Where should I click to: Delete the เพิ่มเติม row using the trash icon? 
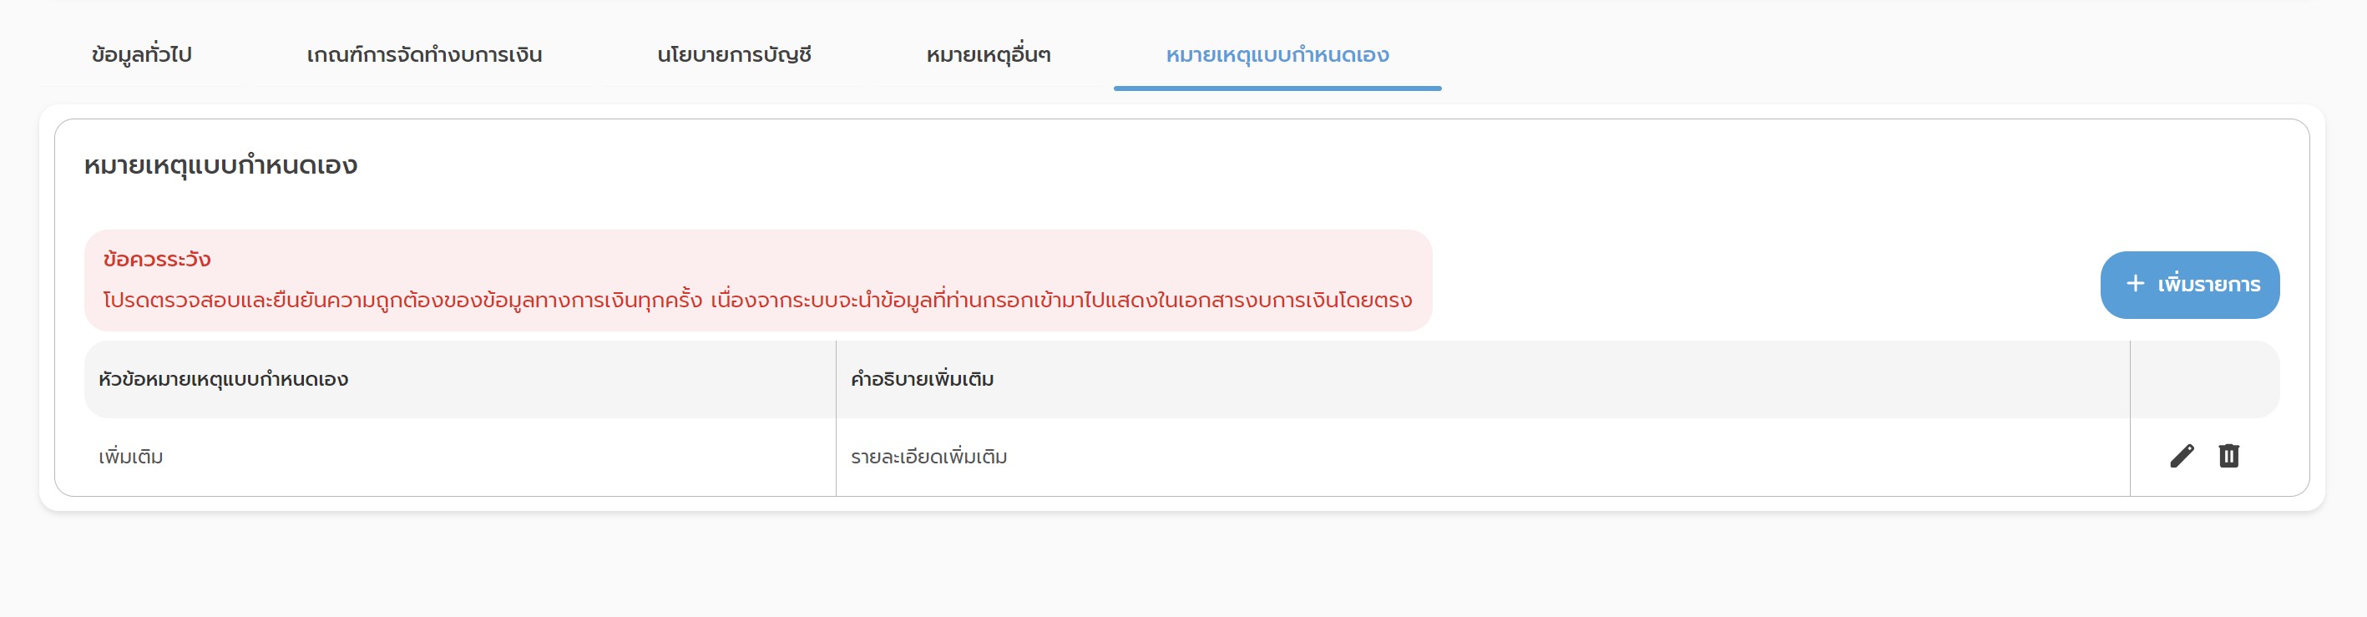tap(2228, 456)
